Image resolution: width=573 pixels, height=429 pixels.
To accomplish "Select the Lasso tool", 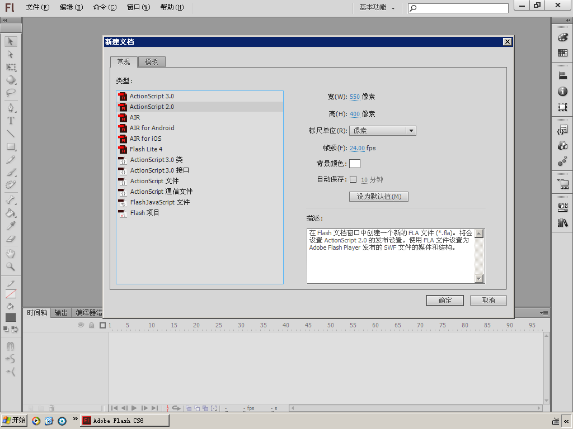I will coord(11,92).
